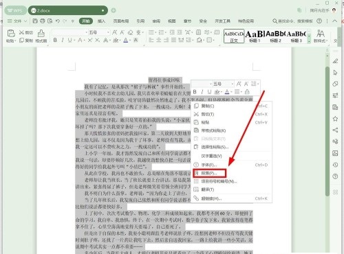Toggle Underline in the ribbon font group

coord(69,41)
